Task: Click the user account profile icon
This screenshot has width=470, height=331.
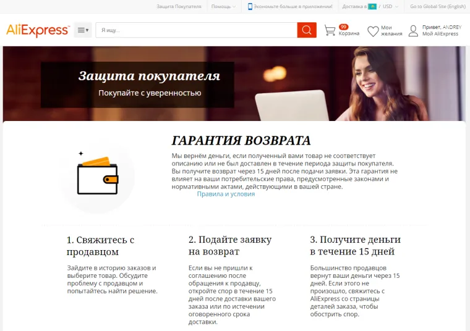Action: 413,31
